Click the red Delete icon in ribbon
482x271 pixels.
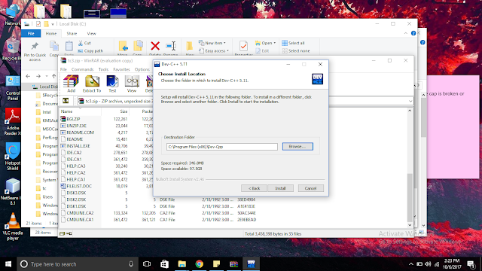point(155,47)
